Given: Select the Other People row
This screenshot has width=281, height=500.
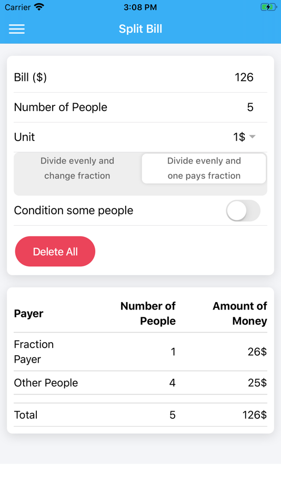Looking at the screenshot, I should [x=140, y=383].
